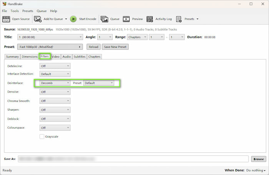Maximize the HandBrake window
Viewport: 269px width, 175px height.
pyautogui.click(x=251, y=4)
